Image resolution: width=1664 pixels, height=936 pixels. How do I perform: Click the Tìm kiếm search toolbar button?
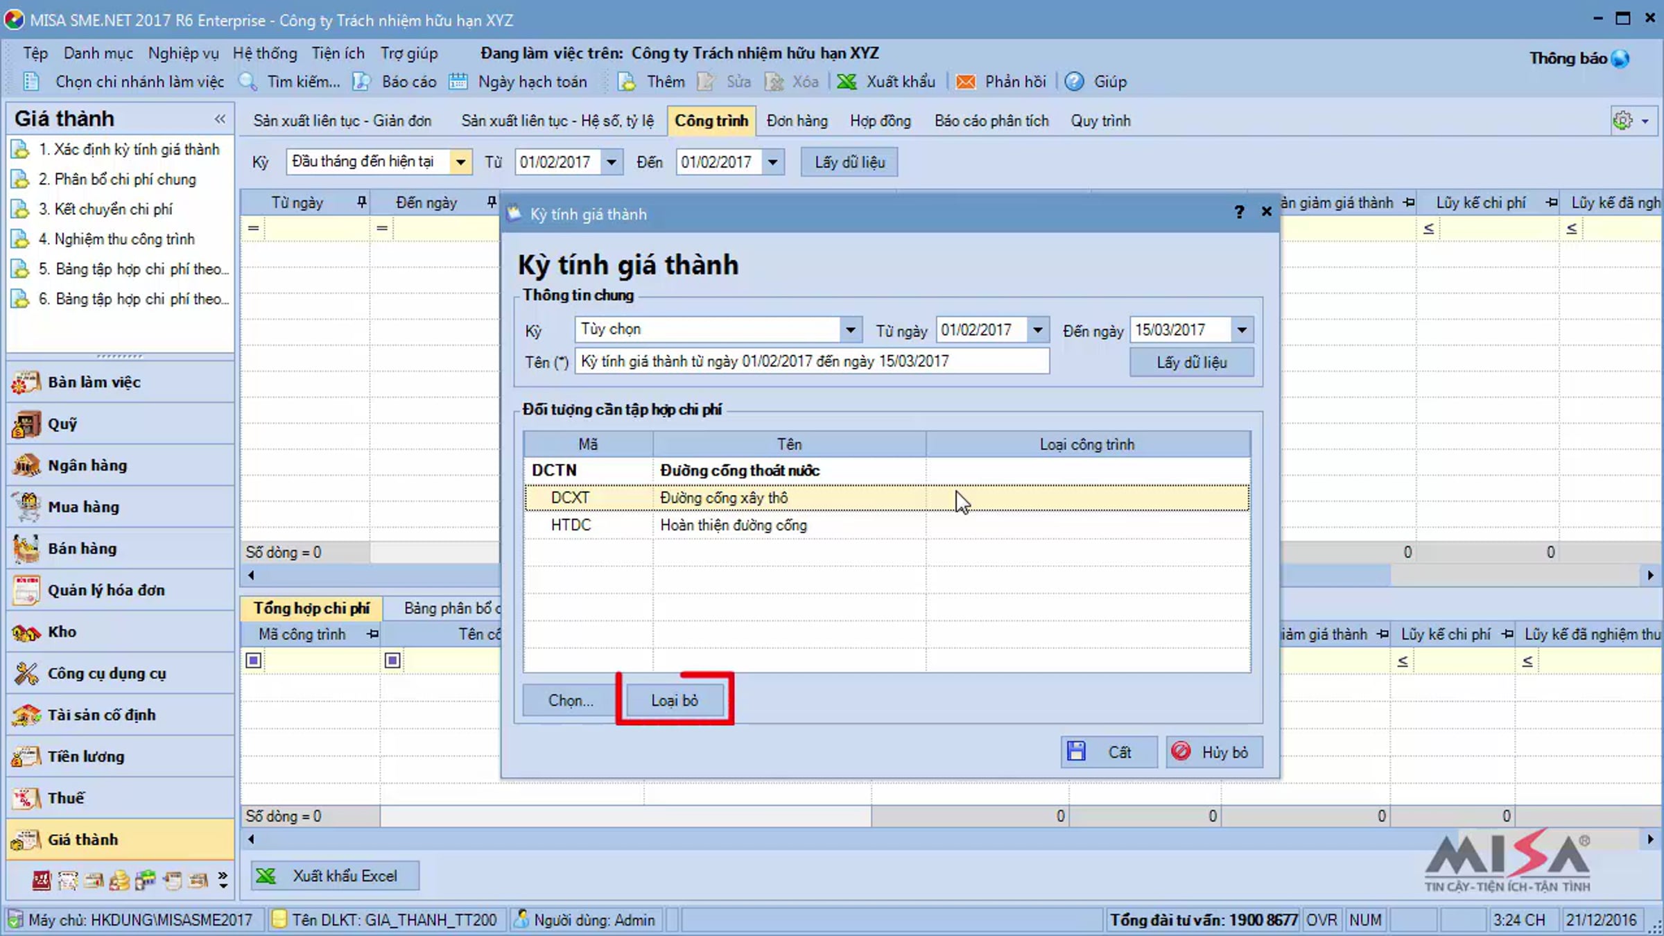pos(290,82)
